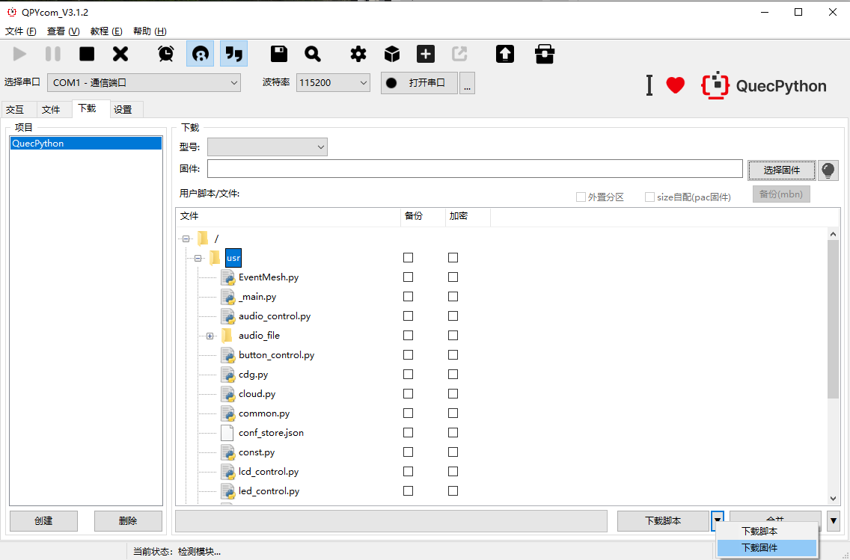
Task: Open the 型号 model dropdown
Action: [x=267, y=147]
